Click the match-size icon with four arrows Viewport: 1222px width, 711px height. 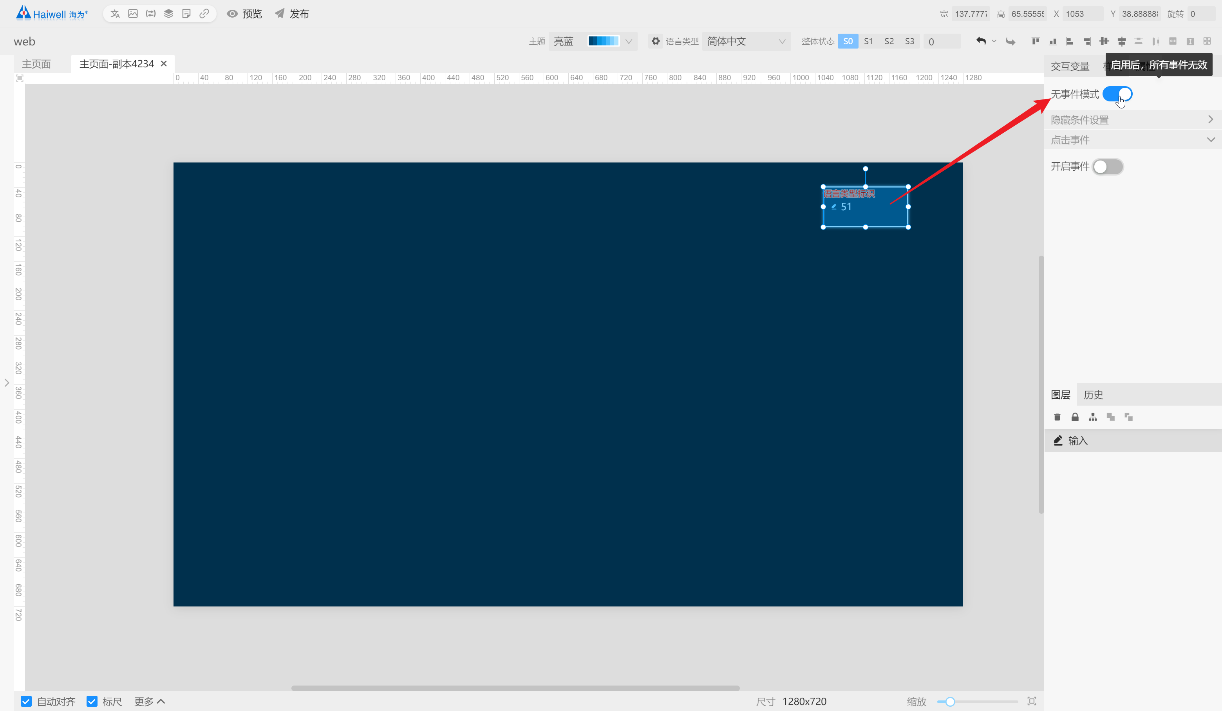[1208, 41]
